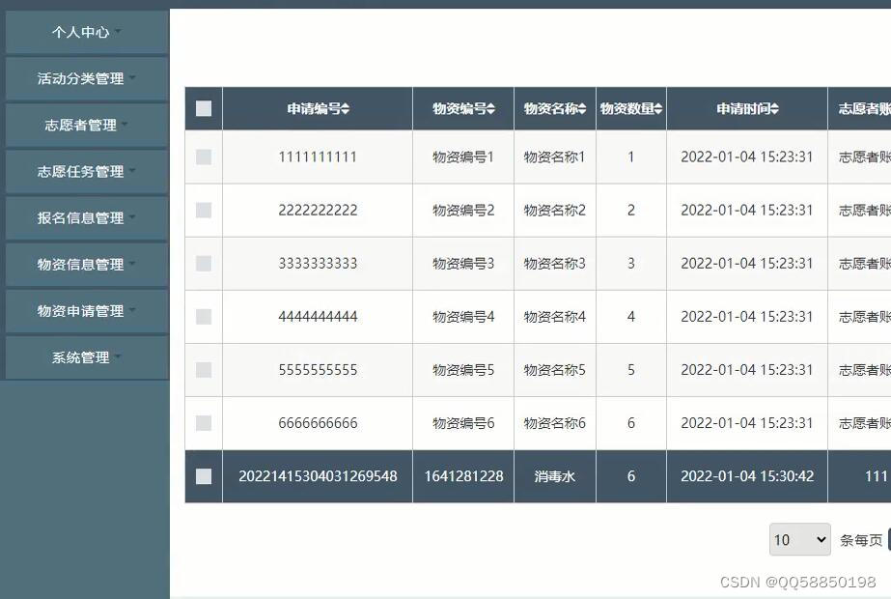Check the row for 申请编号 2222222222
891x599 pixels.
click(x=203, y=210)
